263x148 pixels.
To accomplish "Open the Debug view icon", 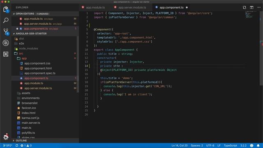I will tap(6, 43).
